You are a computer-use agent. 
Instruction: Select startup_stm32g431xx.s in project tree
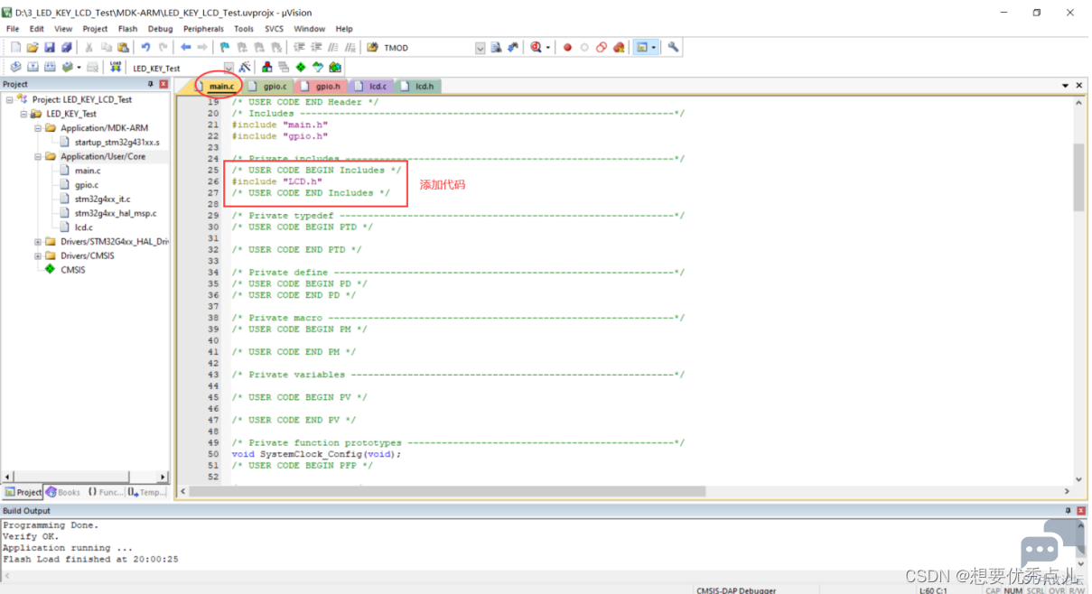coord(117,142)
